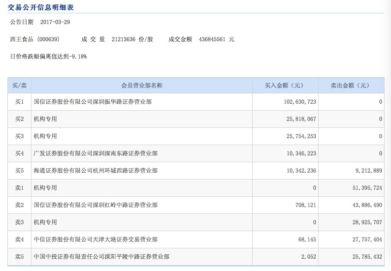Click 机构专用 in the 买2 row
391x271 pixels.
(x=45, y=119)
